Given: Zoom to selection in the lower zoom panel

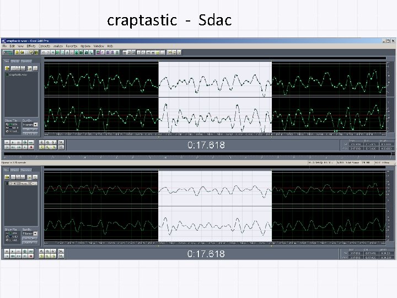Looking at the screenshot, I should [x=41, y=256].
